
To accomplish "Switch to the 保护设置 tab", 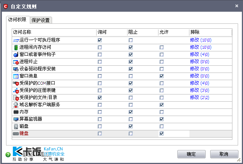I will (x=41, y=20).
